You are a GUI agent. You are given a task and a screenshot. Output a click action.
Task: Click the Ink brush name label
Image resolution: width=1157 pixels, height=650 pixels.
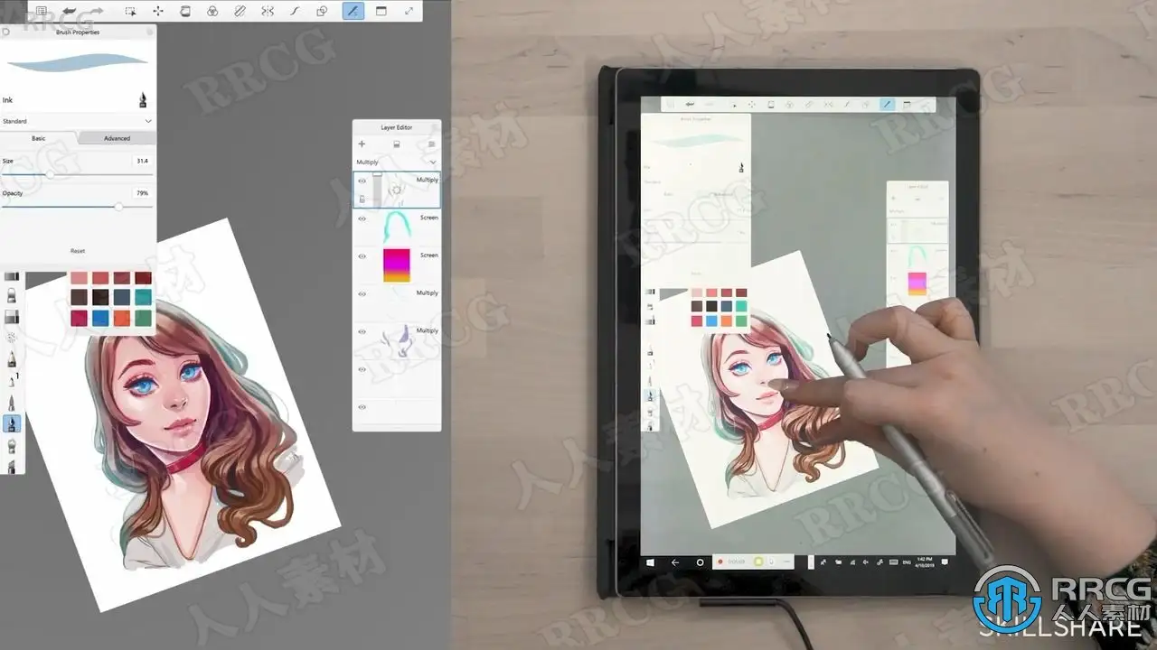8,100
